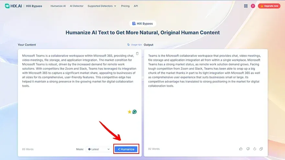Click the Upgrade now button
285x160 pixels.
click(269, 6)
